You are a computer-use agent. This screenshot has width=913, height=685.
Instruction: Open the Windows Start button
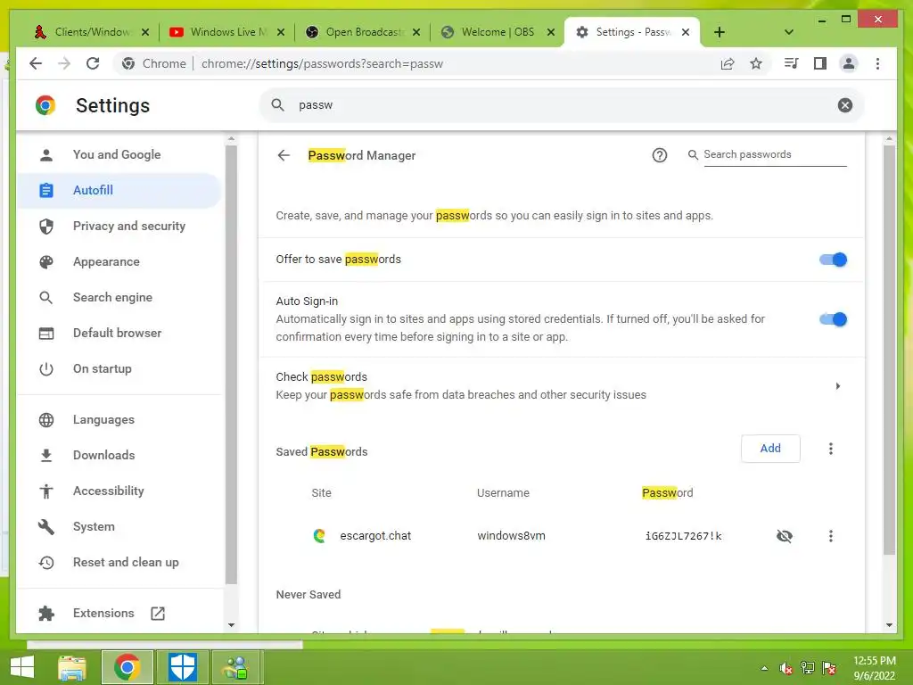22,667
